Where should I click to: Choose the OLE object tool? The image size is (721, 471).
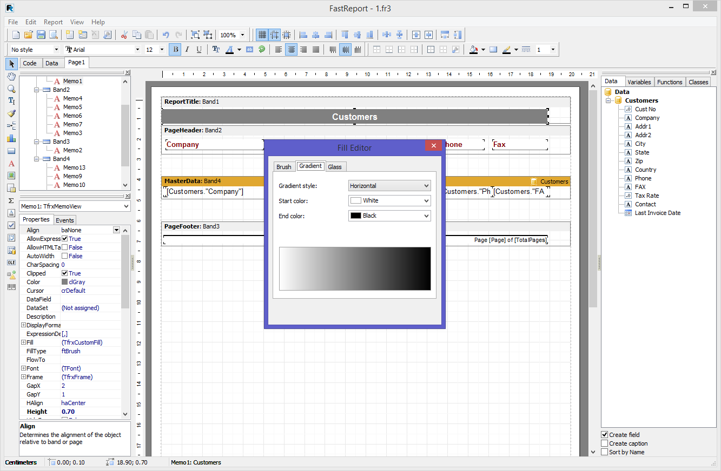click(11, 263)
